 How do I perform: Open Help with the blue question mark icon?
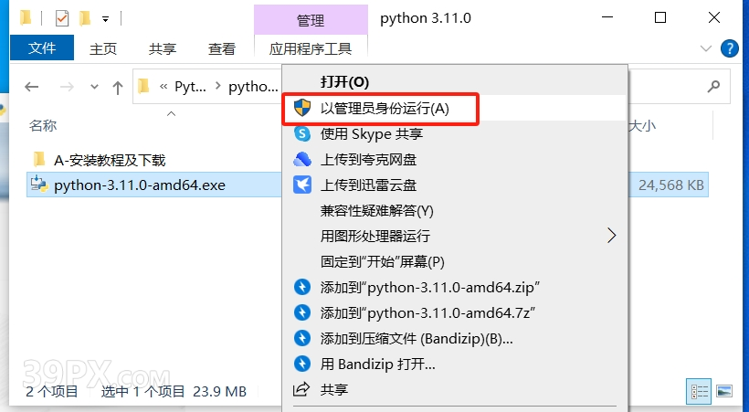730,48
